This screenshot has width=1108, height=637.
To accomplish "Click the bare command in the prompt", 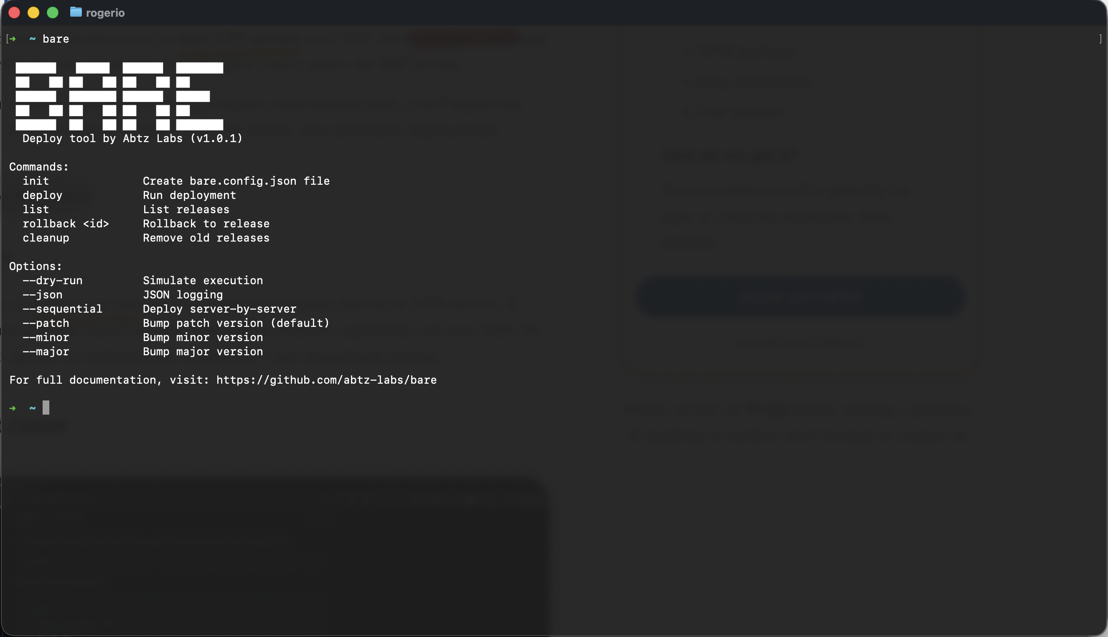I will (x=56, y=39).
